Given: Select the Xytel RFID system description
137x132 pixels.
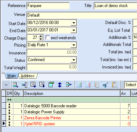Looking at the screenshot, I should coord(39,124).
